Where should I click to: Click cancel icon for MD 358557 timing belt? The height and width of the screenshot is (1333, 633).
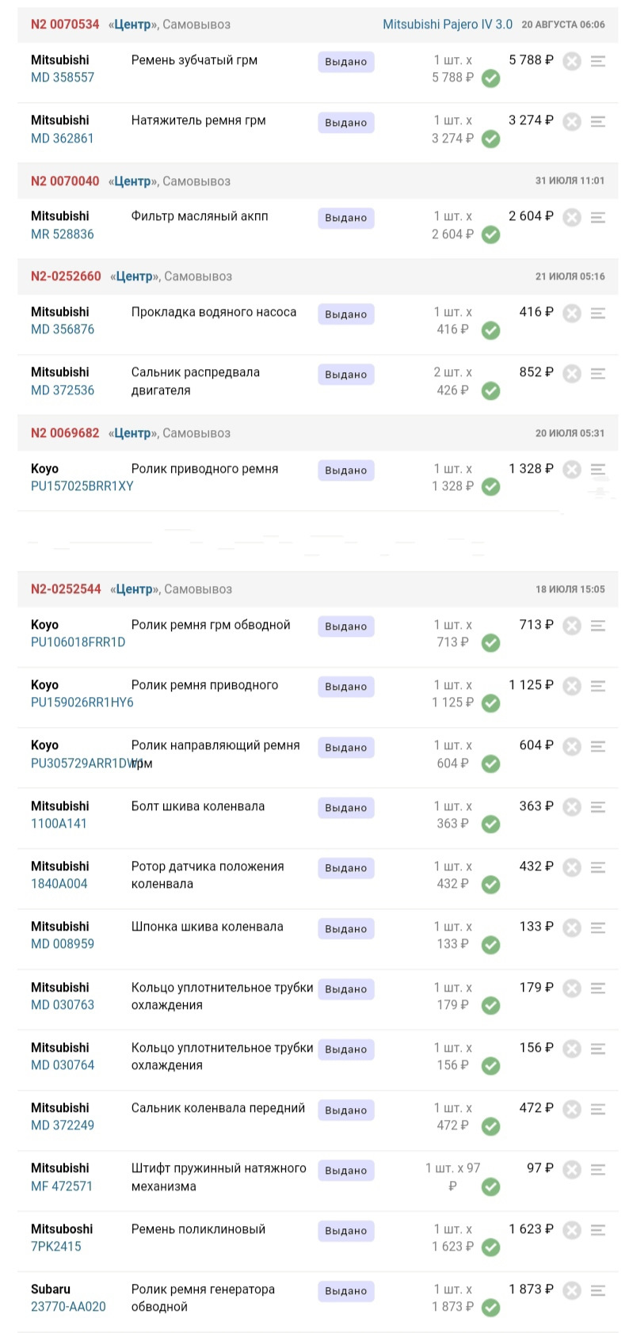[572, 61]
